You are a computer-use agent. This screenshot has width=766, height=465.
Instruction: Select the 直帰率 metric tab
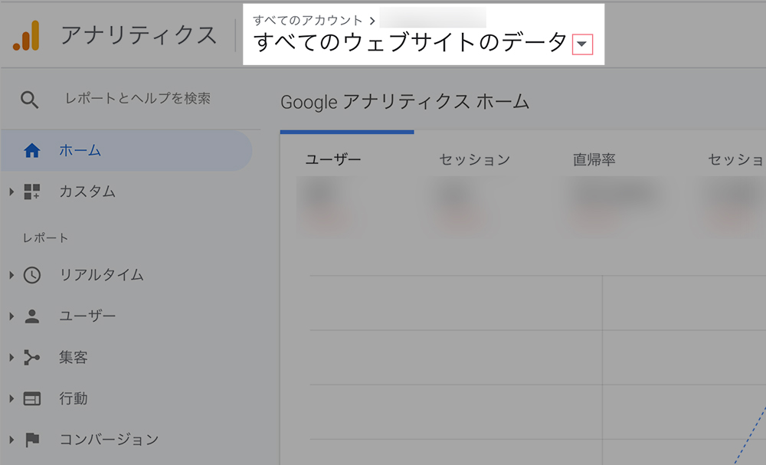pos(594,159)
